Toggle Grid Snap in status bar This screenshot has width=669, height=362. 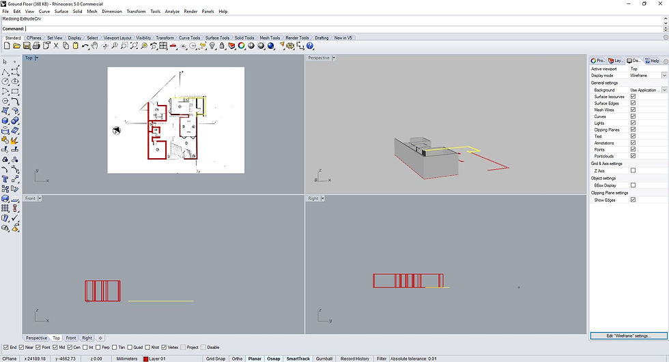[x=216, y=359]
